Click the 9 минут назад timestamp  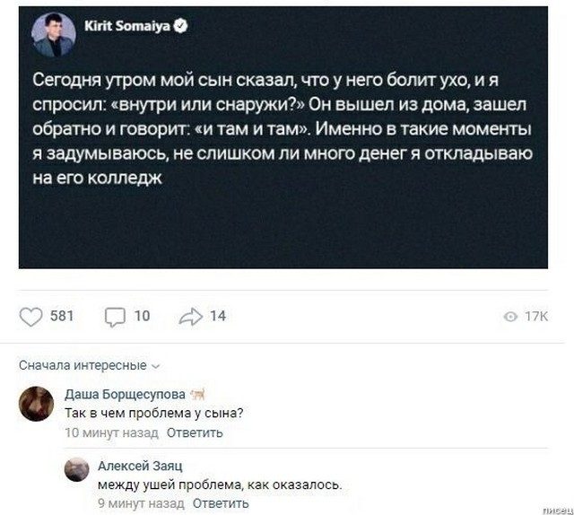click(x=142, y=502)
